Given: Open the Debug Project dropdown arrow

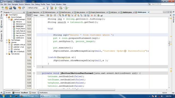Looking at the screenshot, I should coord(63,8).
